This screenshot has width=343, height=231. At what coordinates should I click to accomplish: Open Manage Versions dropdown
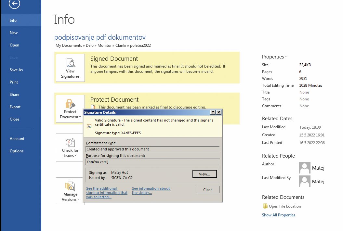click(70, 191)
